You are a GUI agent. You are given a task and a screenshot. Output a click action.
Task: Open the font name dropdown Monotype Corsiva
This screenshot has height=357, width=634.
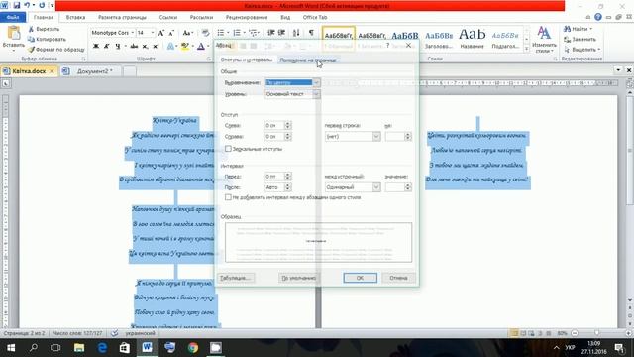[132, 33]
